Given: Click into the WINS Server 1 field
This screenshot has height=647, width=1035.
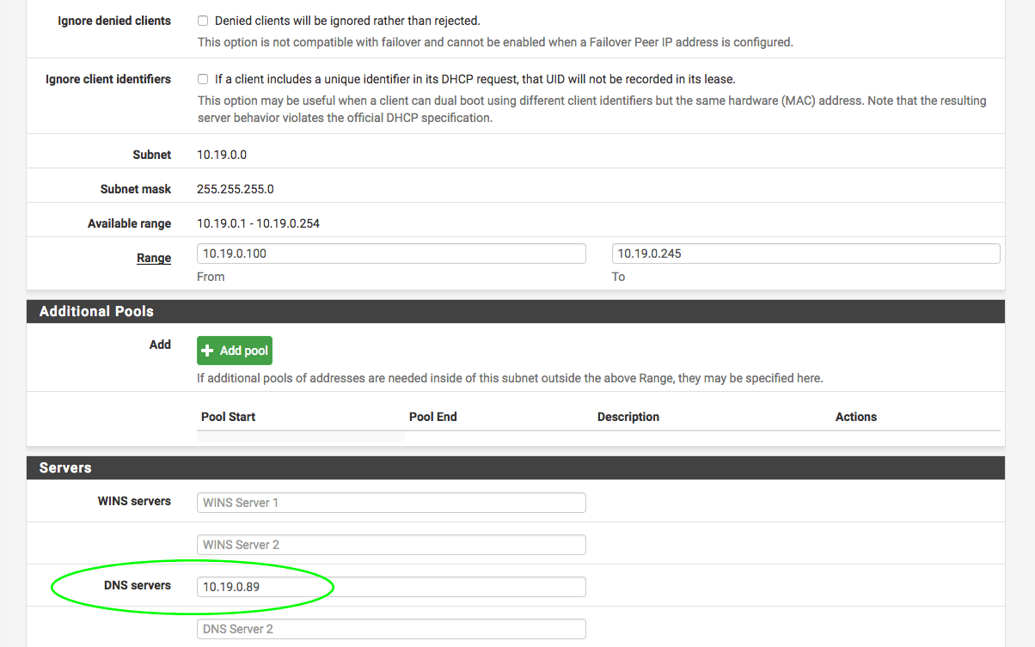Looking at the screenshot, I should tap(391, 503).
